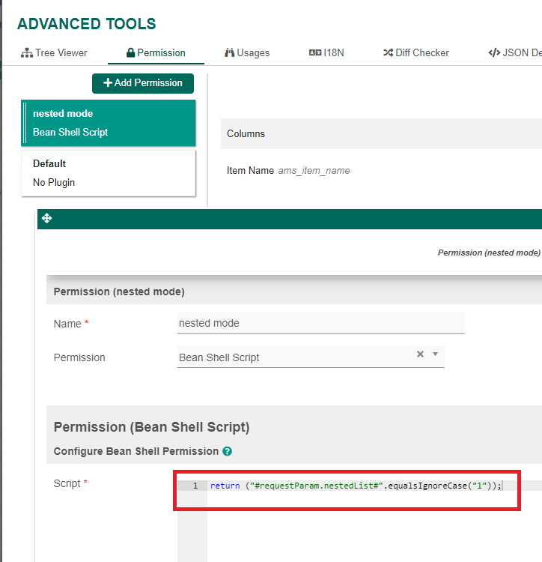This screenshot has height=562, width=542.
Task: Switch to the Usages tab
Action: click(247, 53)
